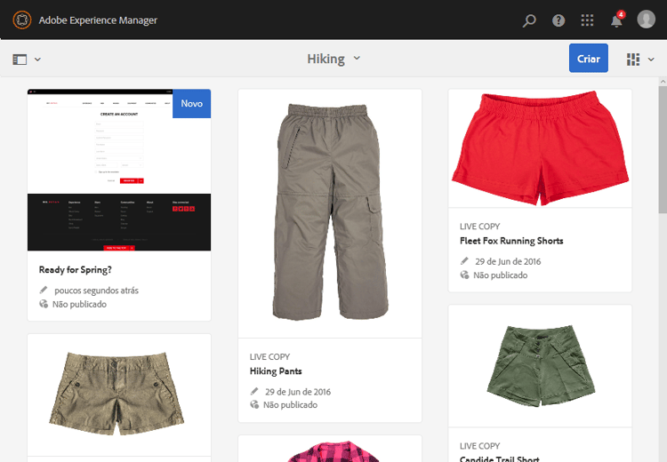Select the khaki shorts thumbnail
The image size is (667, 462).
[119, 394]
